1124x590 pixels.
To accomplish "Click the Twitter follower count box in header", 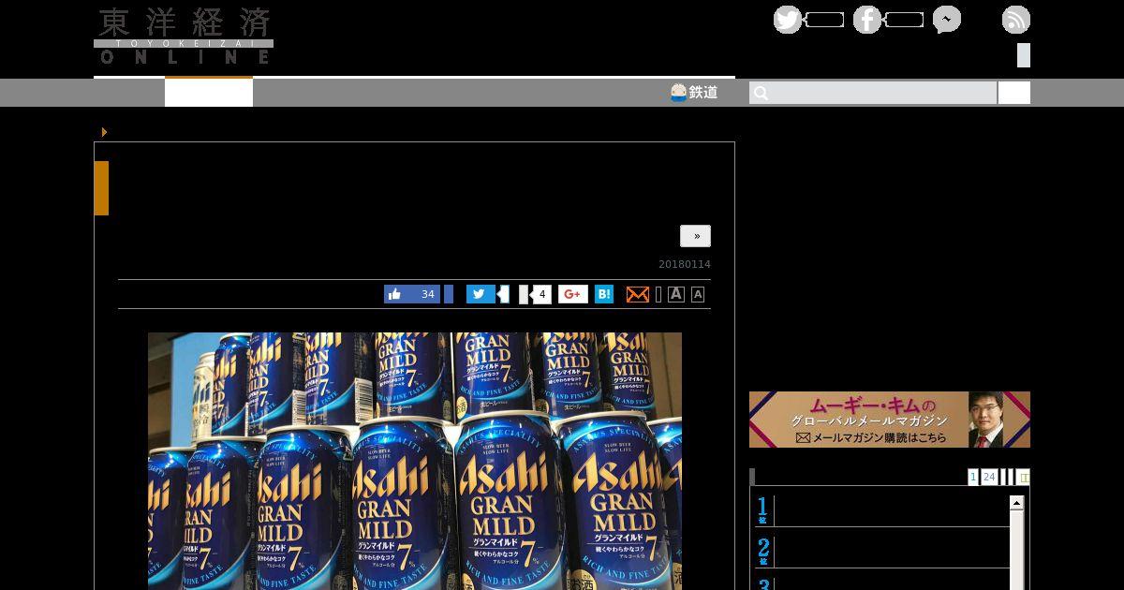I will [x=824, y=20].
